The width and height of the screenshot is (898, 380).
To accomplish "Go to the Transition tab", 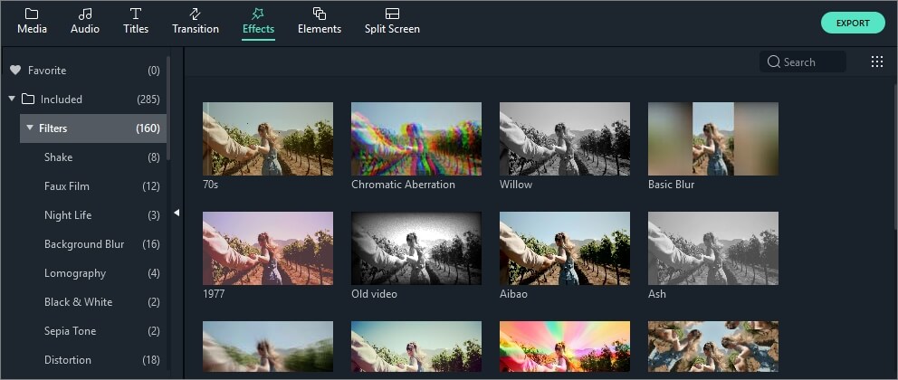I will (x=196, y=21).
